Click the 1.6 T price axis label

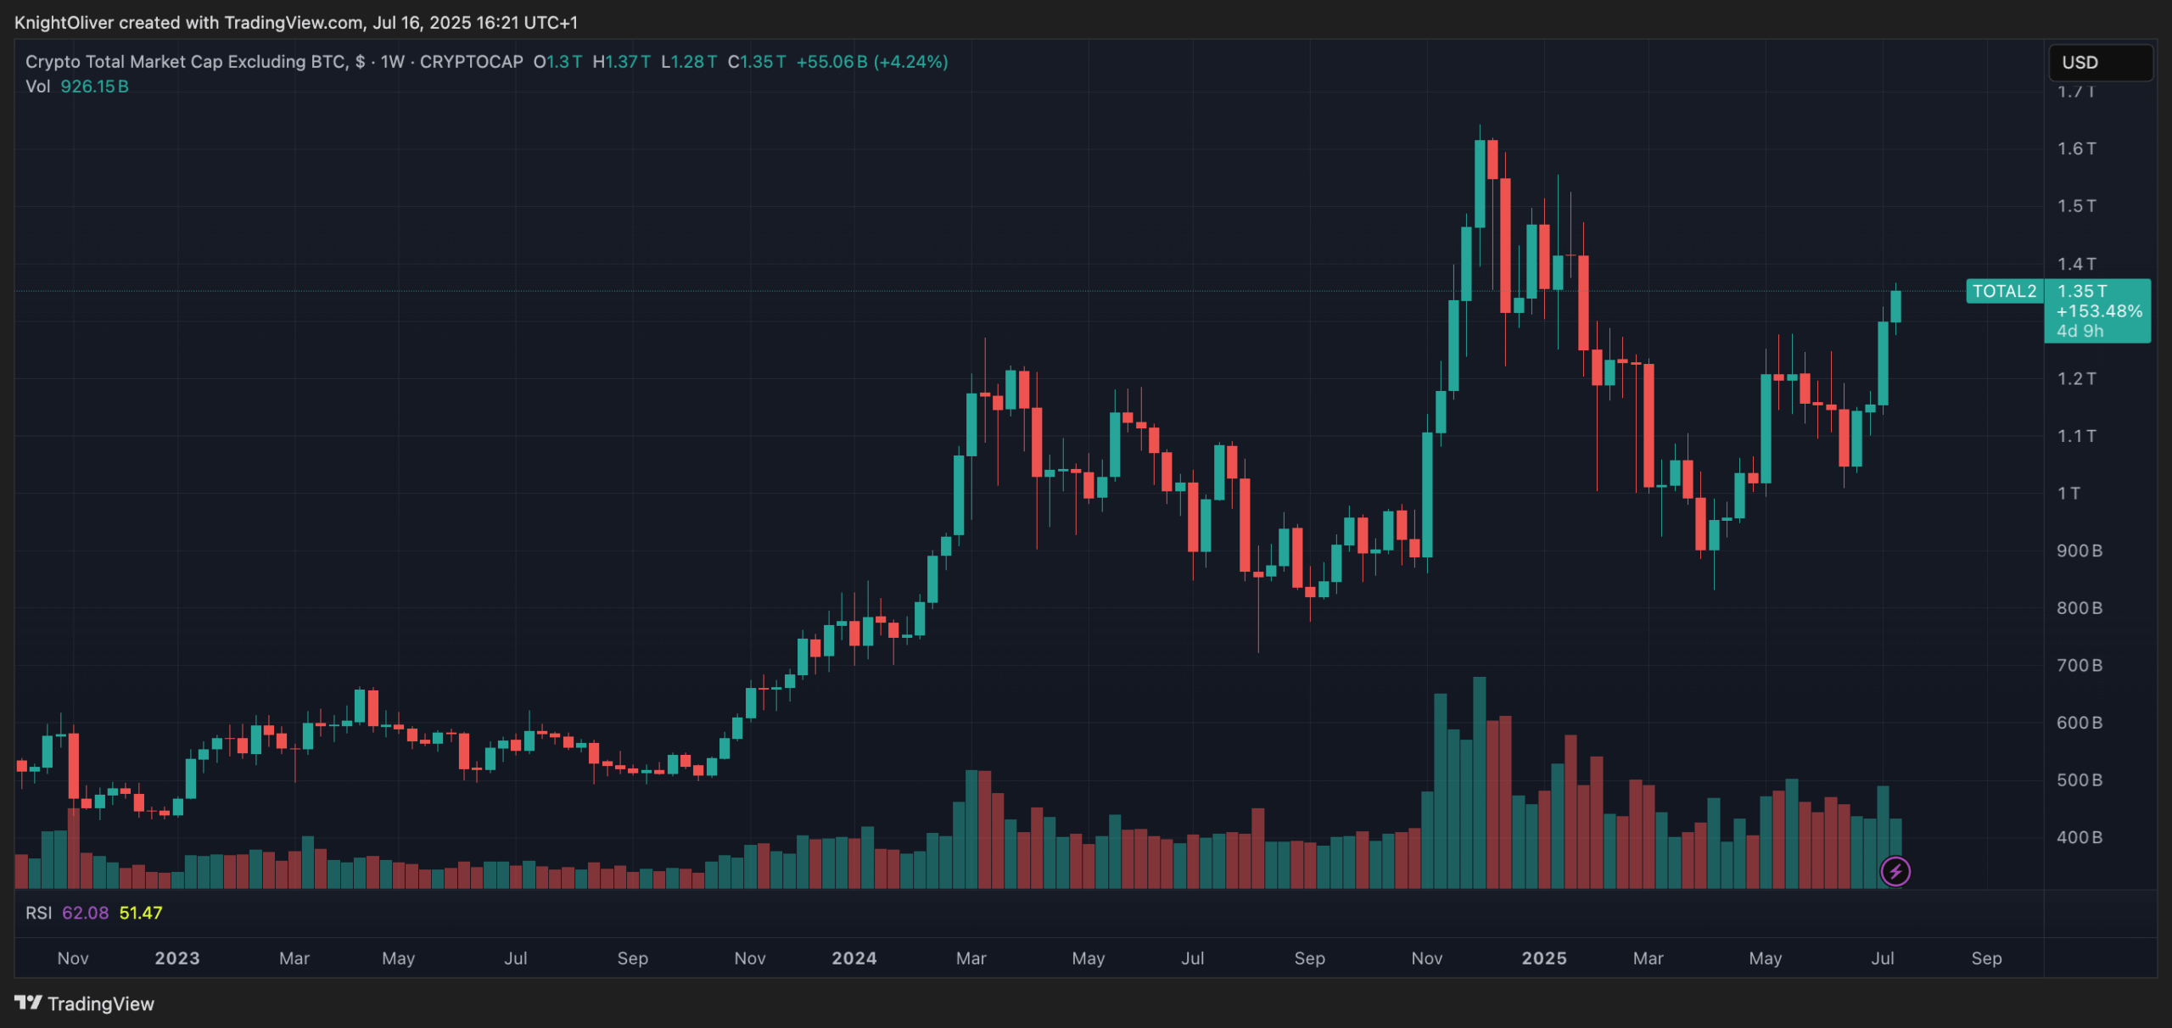pyautogui.click(x=2076, y=148)
